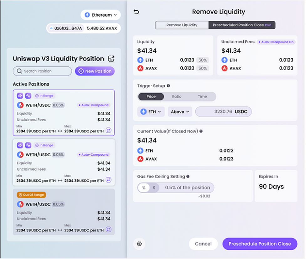Click the New Position button
The width and height of the screenshot is (306, 259).
(95, 71)
